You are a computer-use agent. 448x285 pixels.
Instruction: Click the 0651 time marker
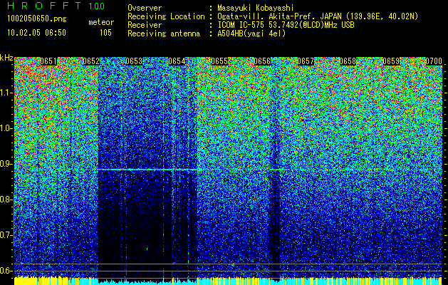(x=48, y=61)
